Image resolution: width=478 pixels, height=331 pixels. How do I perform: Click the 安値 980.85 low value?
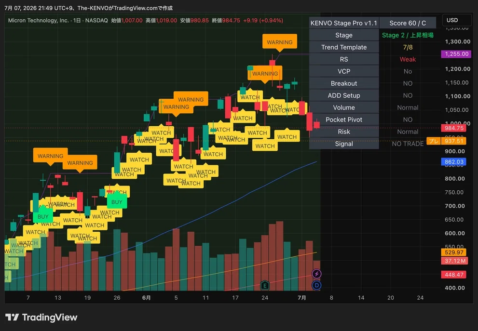(x=194, y=20)
